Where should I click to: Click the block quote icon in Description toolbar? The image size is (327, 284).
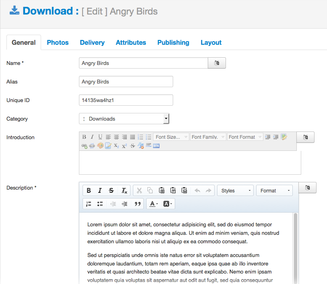click(x=137, y=204)
